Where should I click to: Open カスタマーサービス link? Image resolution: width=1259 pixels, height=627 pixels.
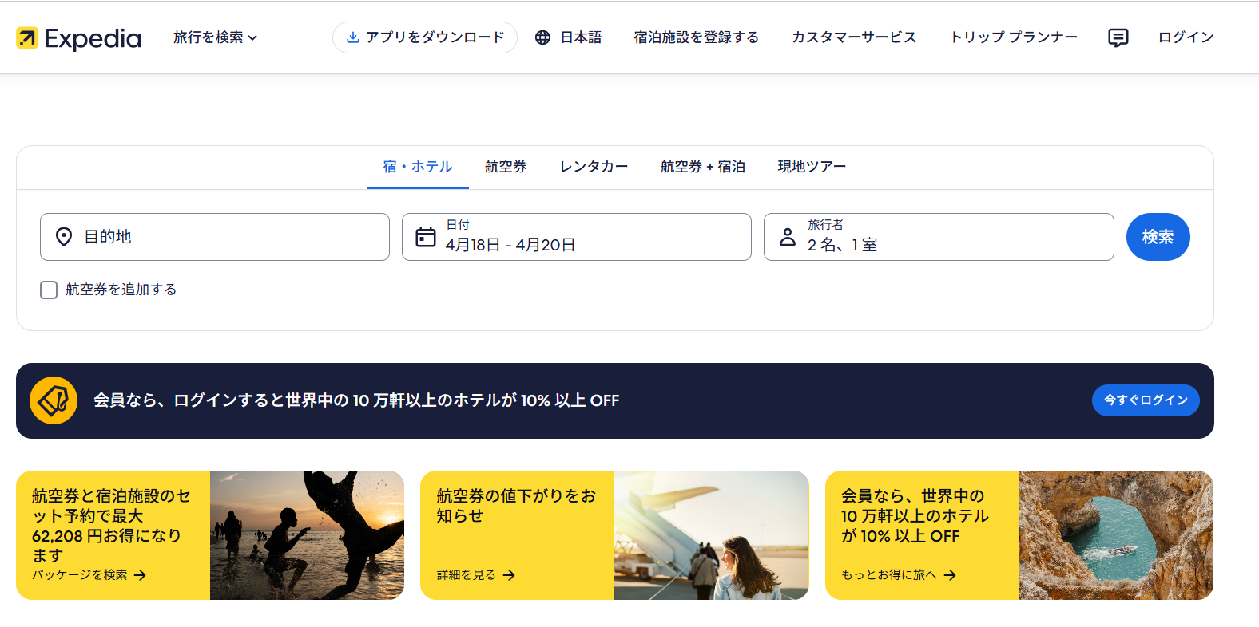[x=854, y=37]
